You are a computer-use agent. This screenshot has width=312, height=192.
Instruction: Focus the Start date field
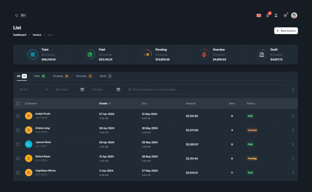coord(70,90)
